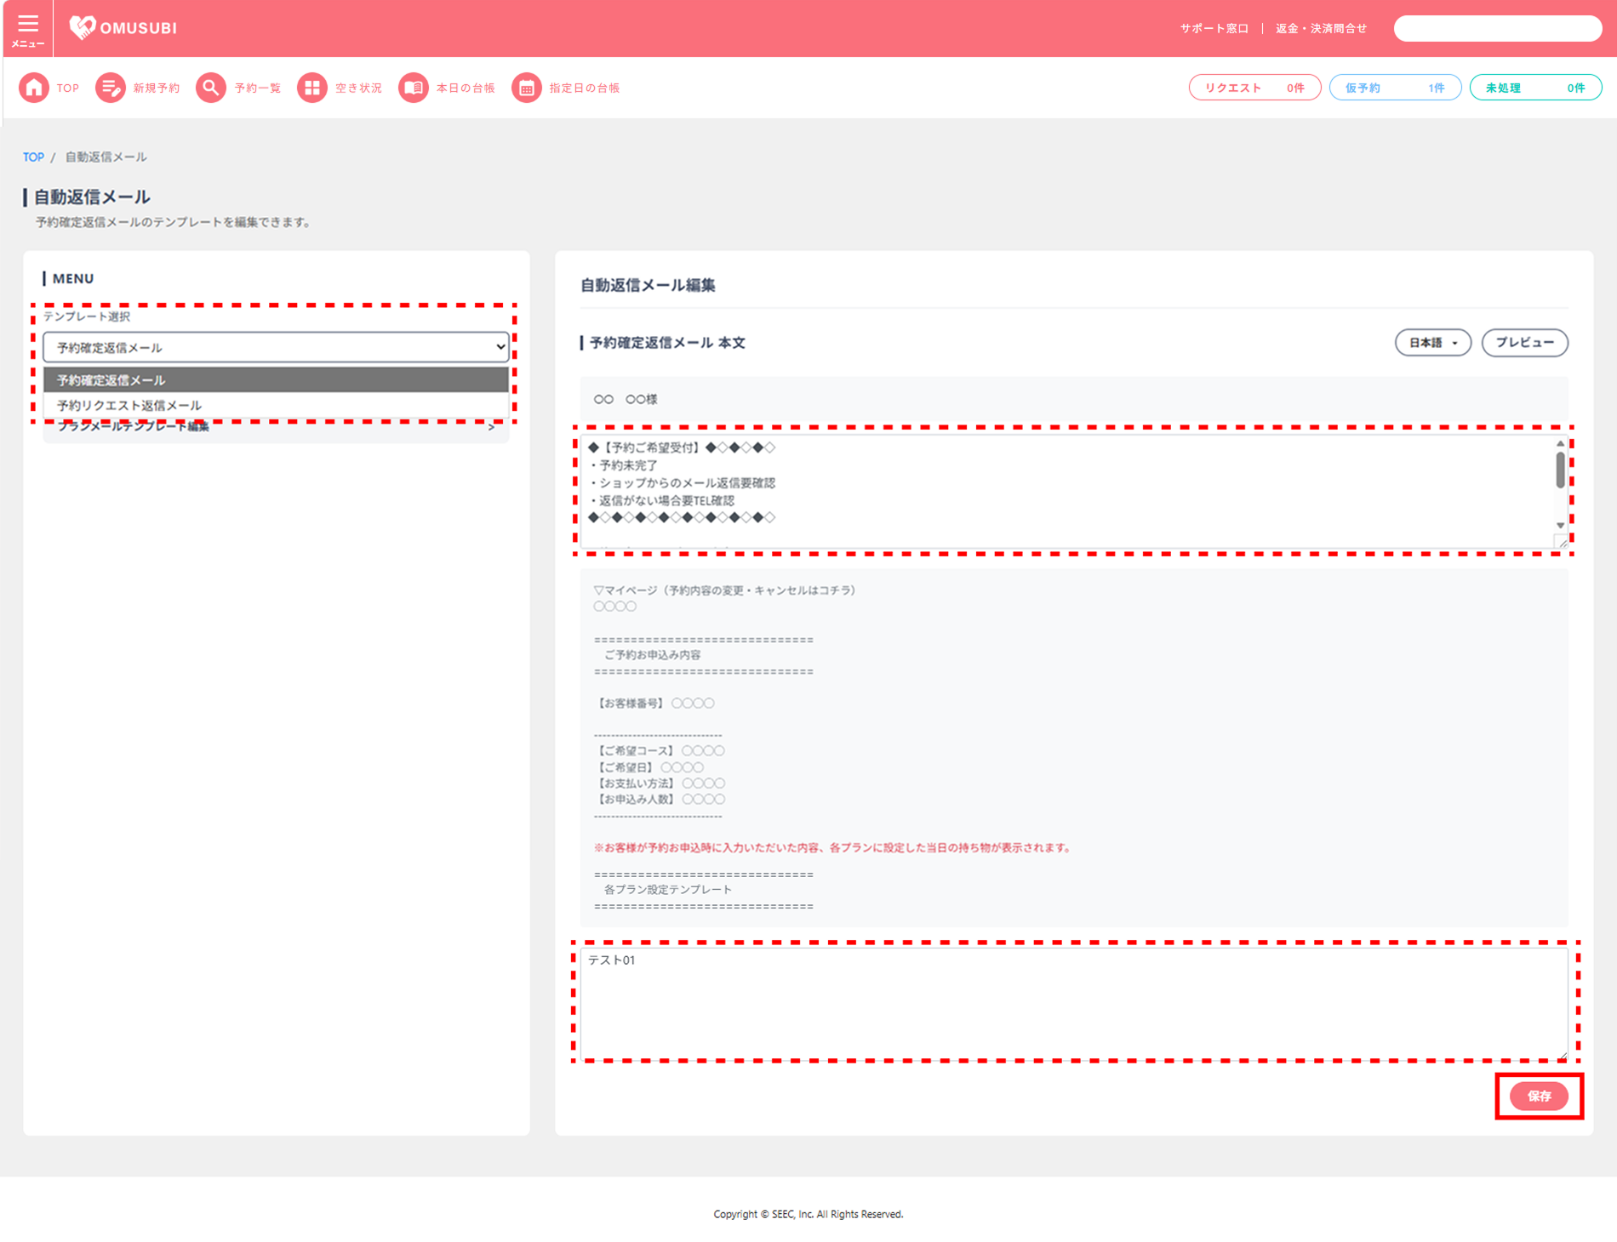Viewport: 1617px width, 1242px height.
Task: Open 返金・決済問合せ link
Action: pos(1321,28)
